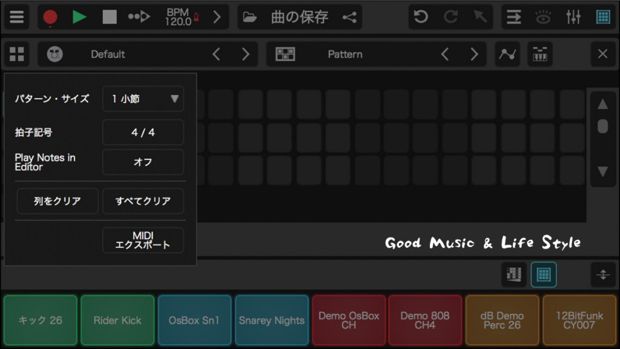Undo the last action
This screenshot has width=620, height=349.
(x=421, y=16)
